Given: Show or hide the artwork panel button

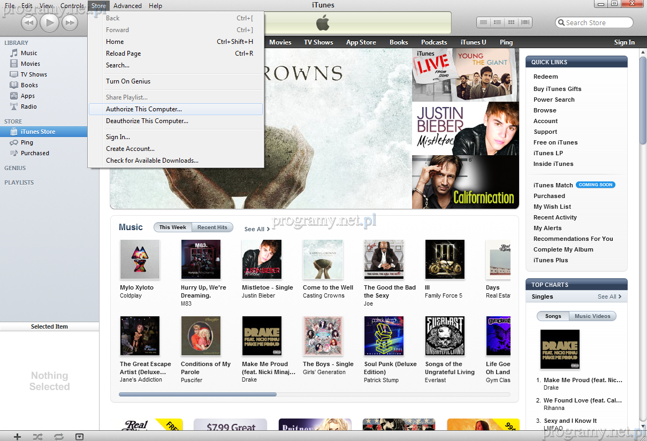Looking at the screenshot, I should tap(79, 437).
